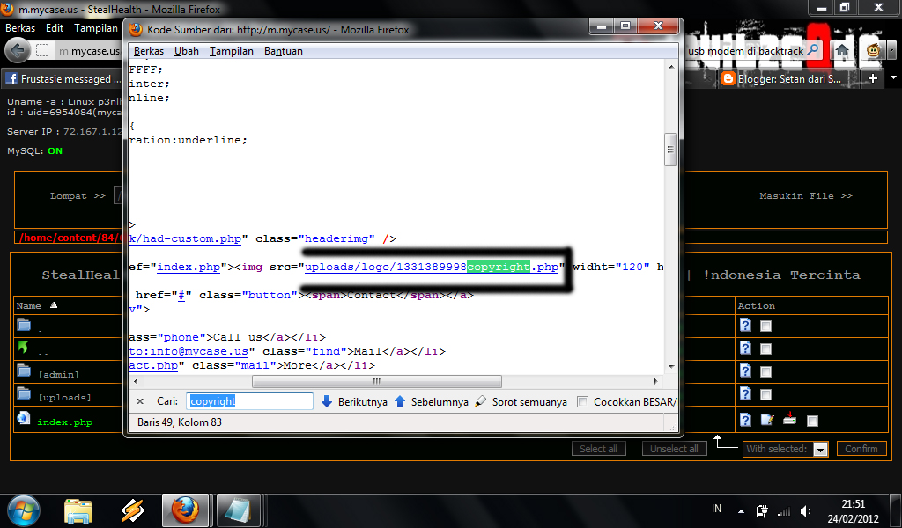Tick the checkbox for [admin] folder
Screen dimensions: 902x528
pos(765,371)
